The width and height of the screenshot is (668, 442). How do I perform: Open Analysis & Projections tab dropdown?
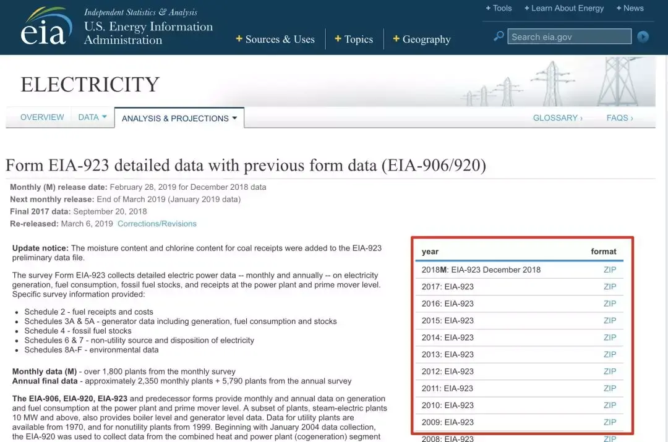(179, 118)
